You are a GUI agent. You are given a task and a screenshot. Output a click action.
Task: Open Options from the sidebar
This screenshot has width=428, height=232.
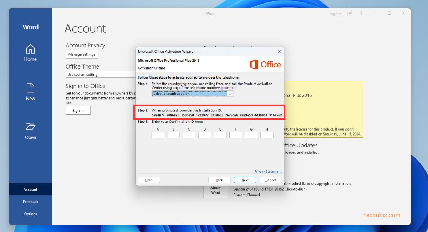click(30, 214)
